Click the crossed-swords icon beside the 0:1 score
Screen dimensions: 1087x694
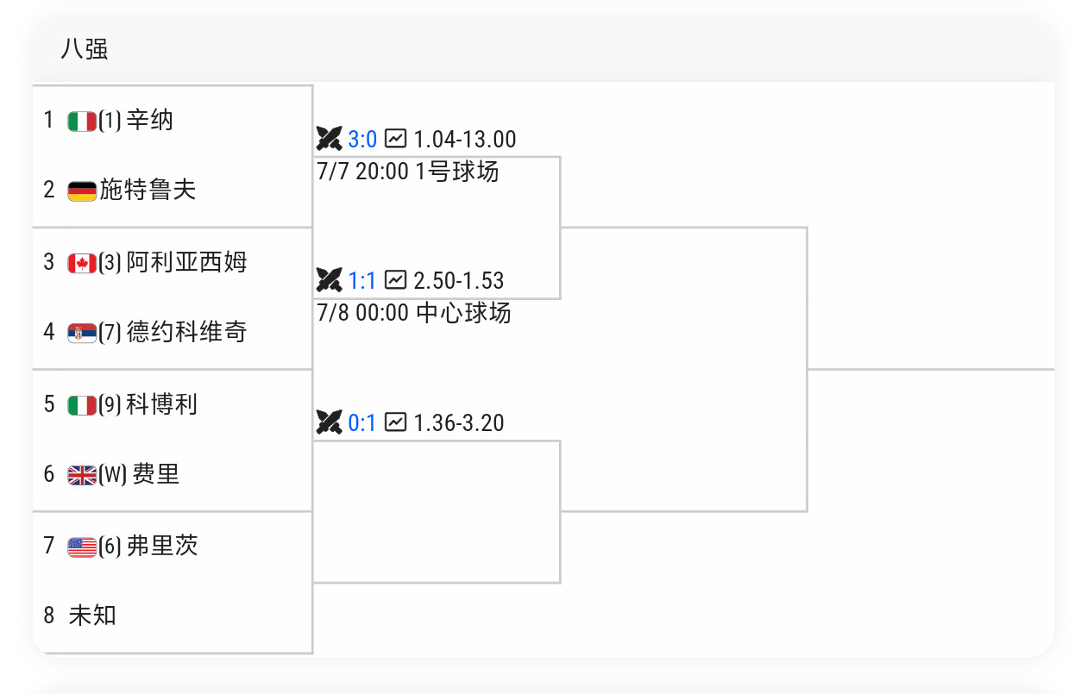(330, 422)
